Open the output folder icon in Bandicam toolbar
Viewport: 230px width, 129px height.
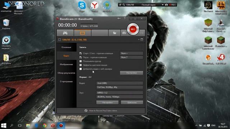[114, 33]
